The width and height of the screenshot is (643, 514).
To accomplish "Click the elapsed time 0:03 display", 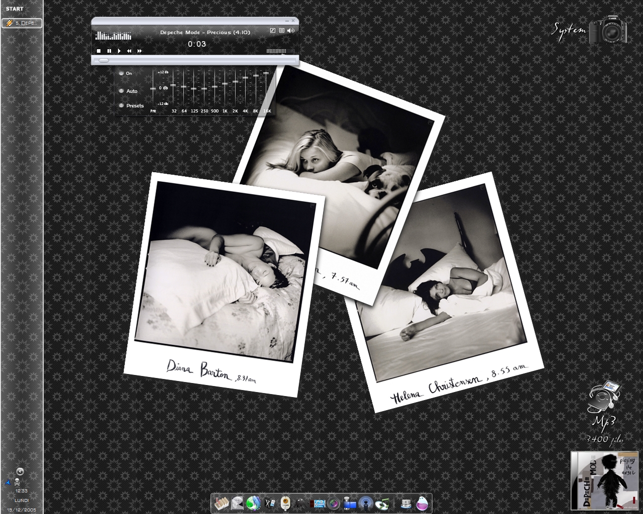I will pyautogui.click(x=197, y=44).
